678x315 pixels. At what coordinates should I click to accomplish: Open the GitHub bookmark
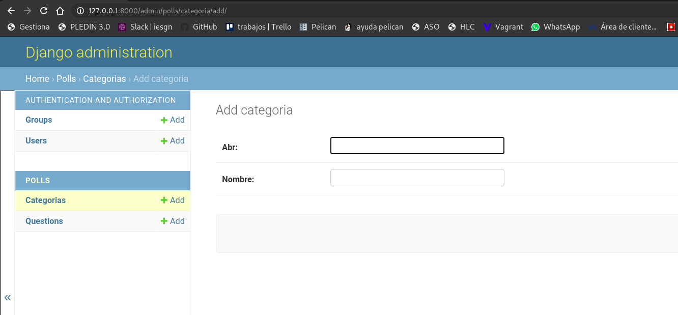pos(199,27)
